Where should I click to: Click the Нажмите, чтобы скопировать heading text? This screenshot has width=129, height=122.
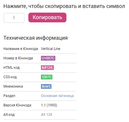[x=64, y=6]
